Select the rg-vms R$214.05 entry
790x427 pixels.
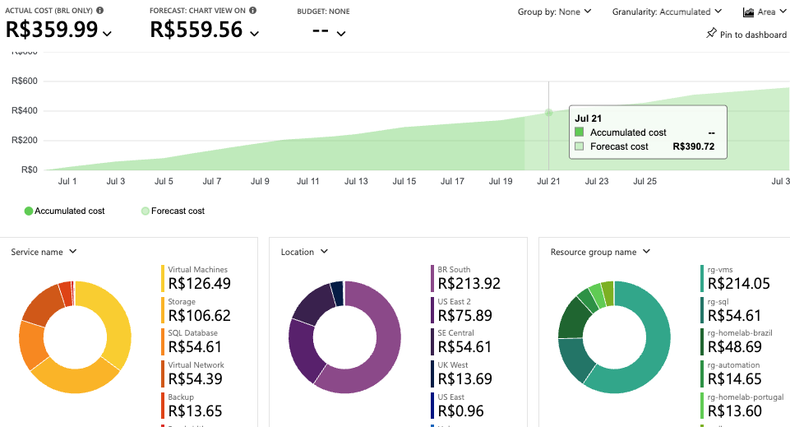(736, 278)
